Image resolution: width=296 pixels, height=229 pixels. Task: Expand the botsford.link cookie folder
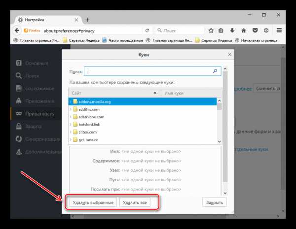tap(71, 125)
